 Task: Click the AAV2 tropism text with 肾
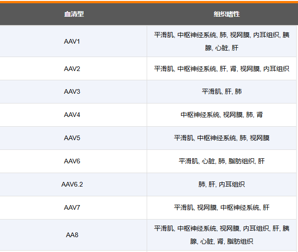pos(221,69)
